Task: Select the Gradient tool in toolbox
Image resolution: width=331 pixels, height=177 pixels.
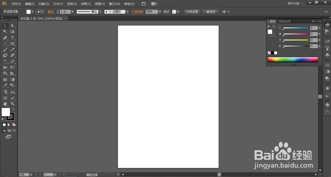Action: 13,80
